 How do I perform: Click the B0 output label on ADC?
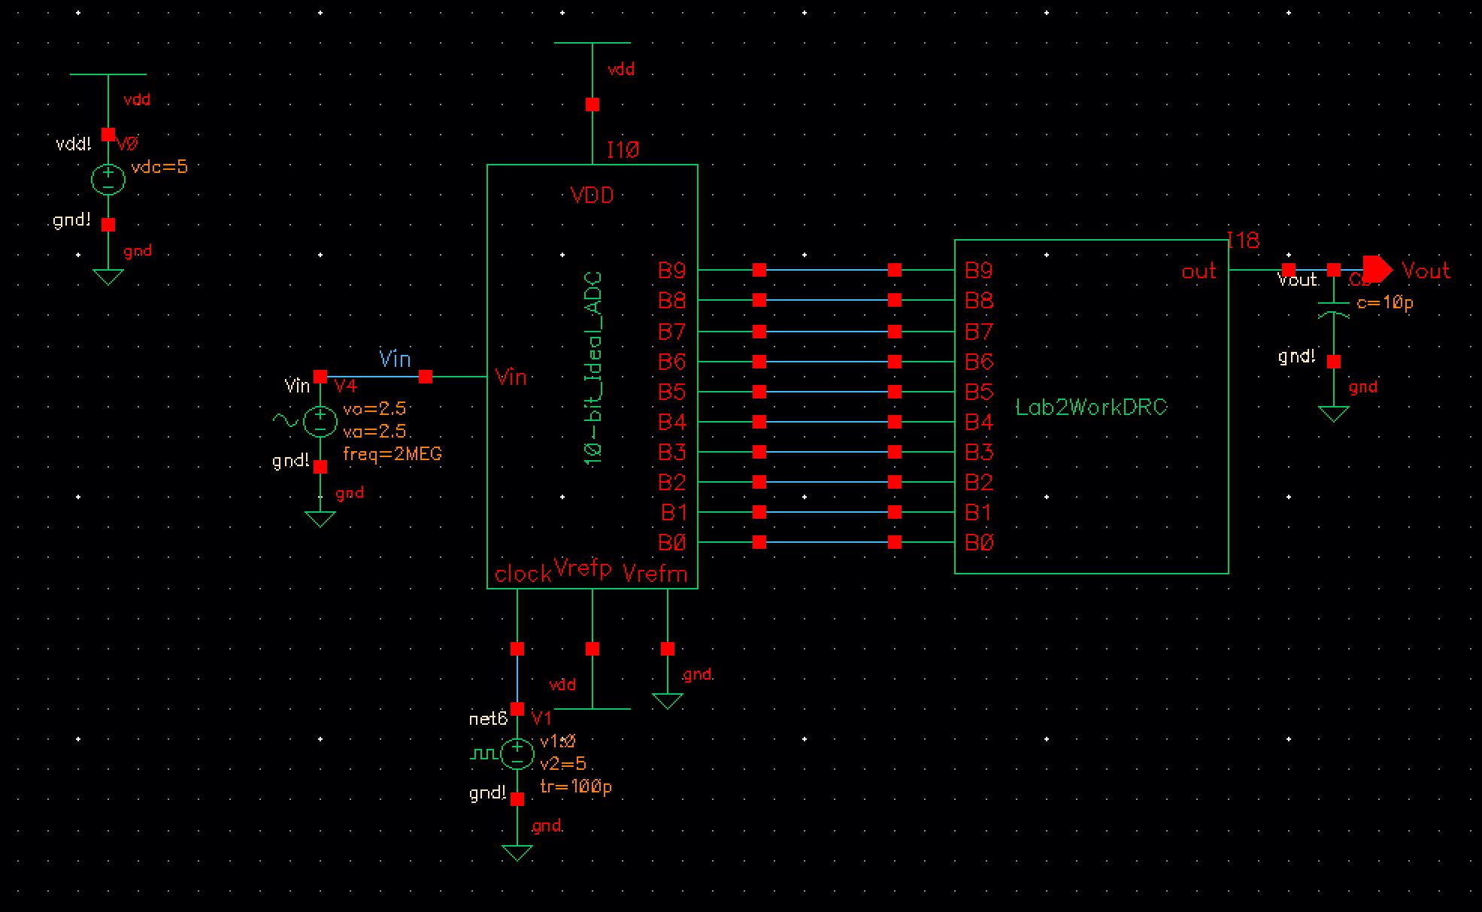[x=672, y=542]
